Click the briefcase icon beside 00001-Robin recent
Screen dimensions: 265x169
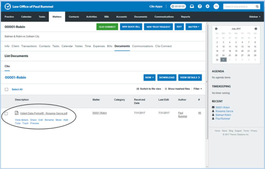213,107
